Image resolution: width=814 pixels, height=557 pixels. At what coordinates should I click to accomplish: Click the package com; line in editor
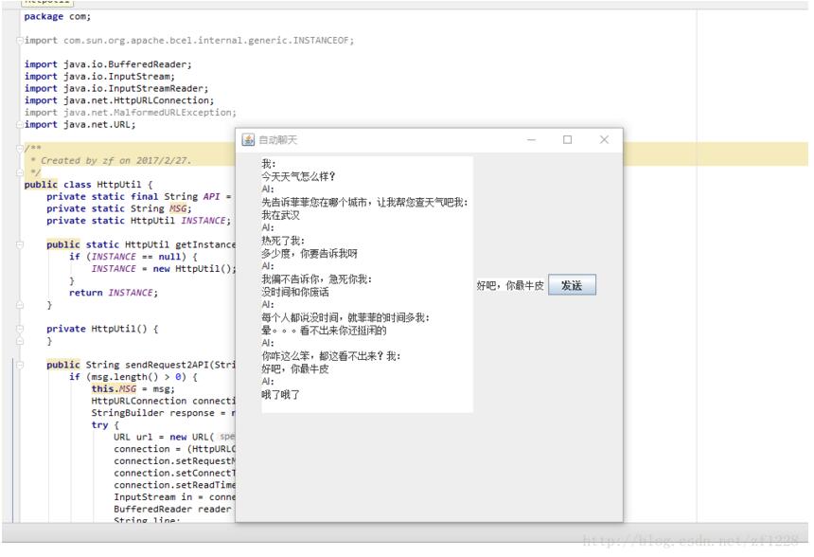click(x=57, y=16)
